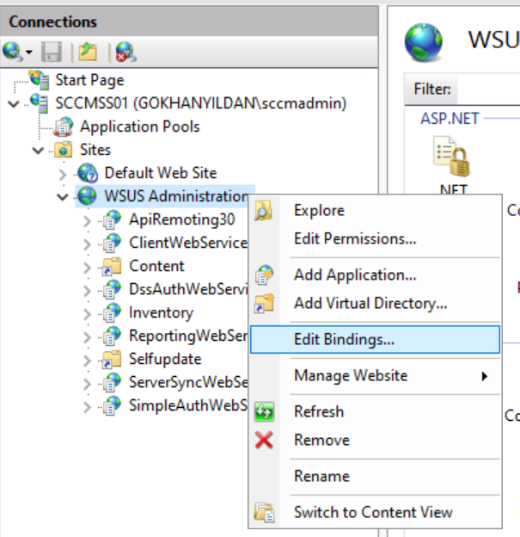This screenshot has width=520, height=537.
Task: Collapse the WSUS Administration node
Action: (x=63, y=197)
